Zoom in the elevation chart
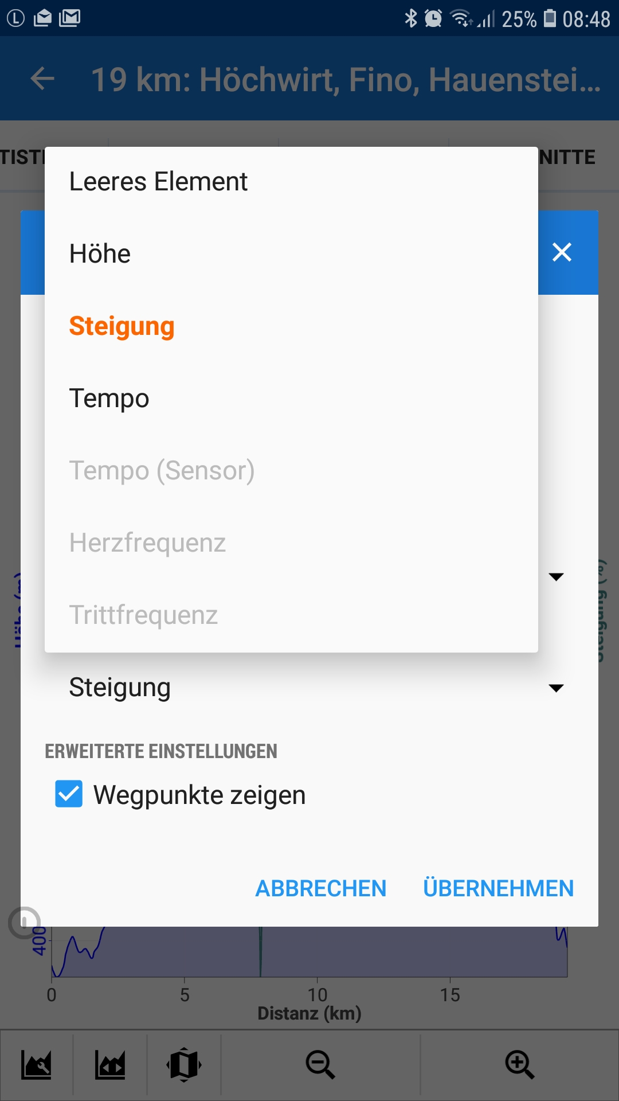This screenshot has width=619, height=1101. pyautogui.click(x=519, y=1065)
